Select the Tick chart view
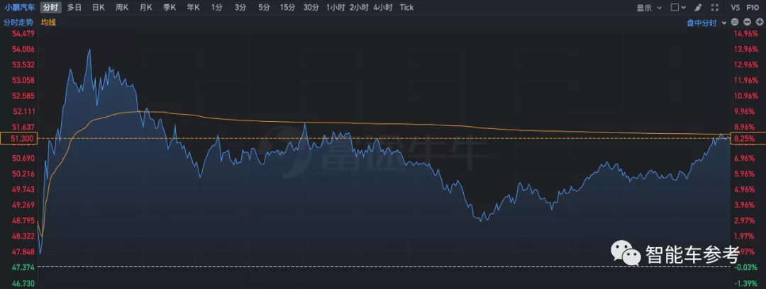 click(x=406, y=7)
